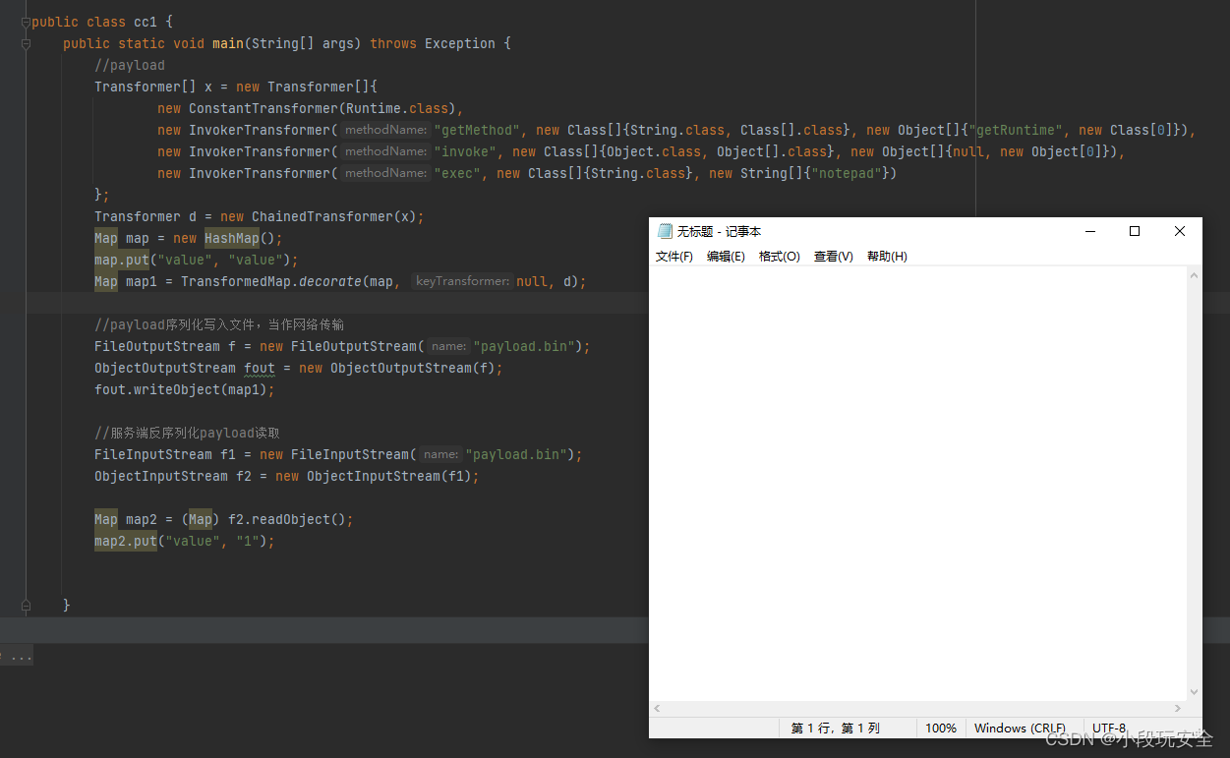Click the 'fout' variable in ObjectOutputStream declaration
This screenshot has width=1230, height=758.
(x=260, y=368)
